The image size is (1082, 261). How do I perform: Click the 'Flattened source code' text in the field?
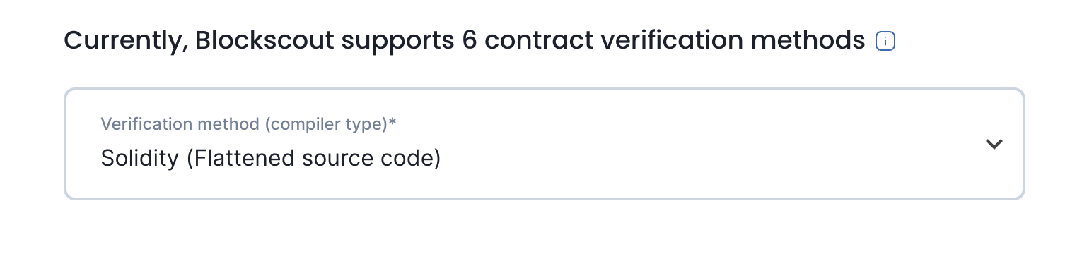pyautogui.click(x=313, y=159)
